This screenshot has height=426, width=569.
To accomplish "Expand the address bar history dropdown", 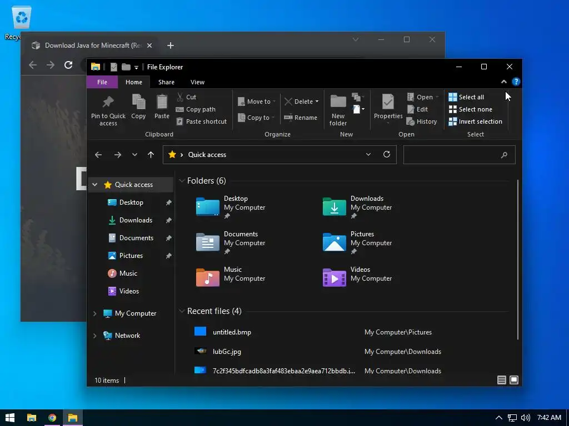I will click(x=368, y=155).
